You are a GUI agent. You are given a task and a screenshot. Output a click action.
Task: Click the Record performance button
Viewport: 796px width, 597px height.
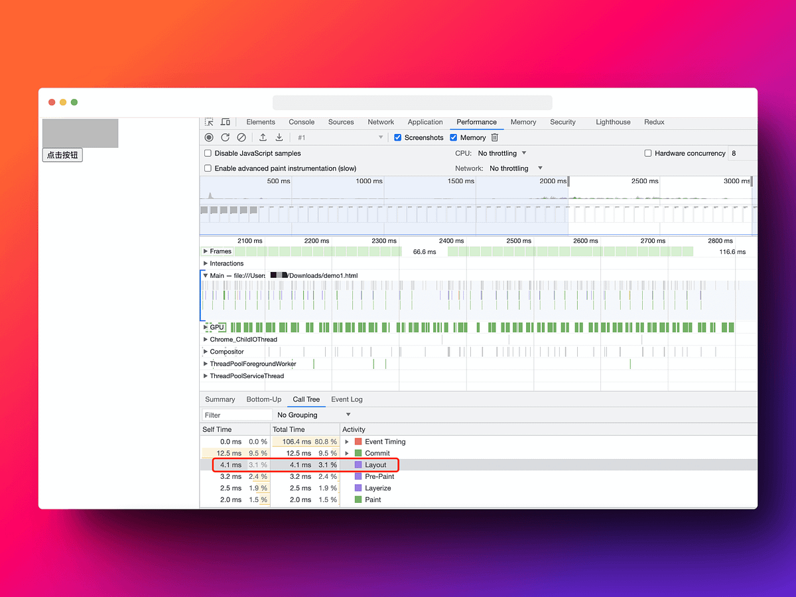click(x=209, y=137)
